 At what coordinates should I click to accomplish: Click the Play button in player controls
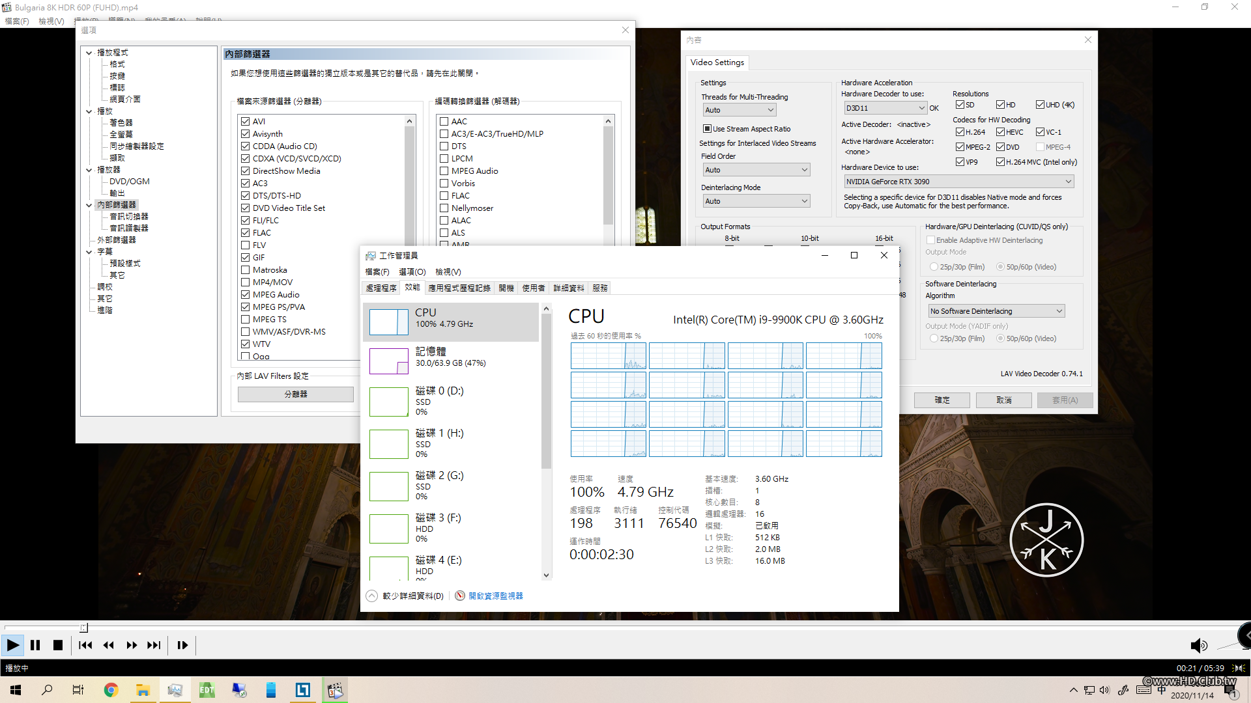(x=12, y=645)
